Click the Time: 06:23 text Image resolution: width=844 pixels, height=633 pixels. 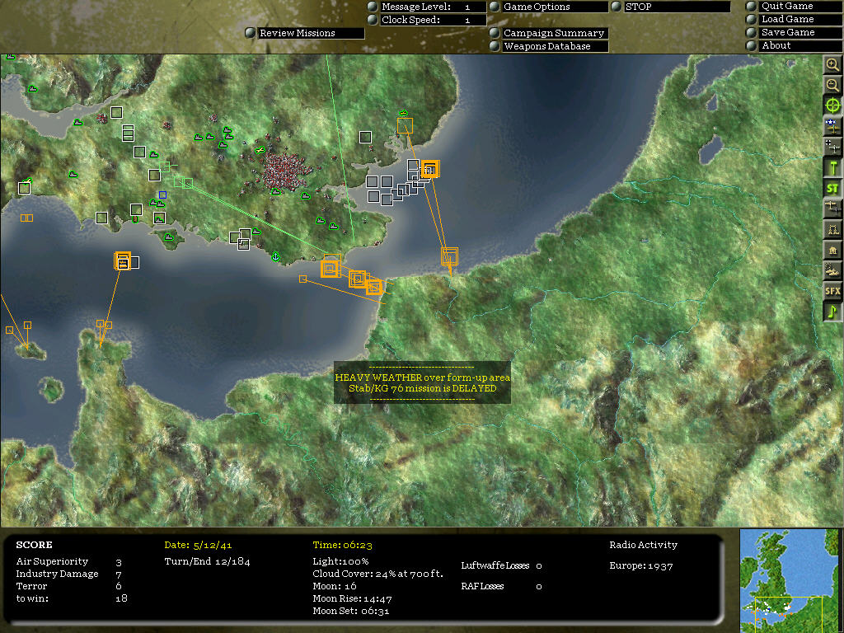342,546
